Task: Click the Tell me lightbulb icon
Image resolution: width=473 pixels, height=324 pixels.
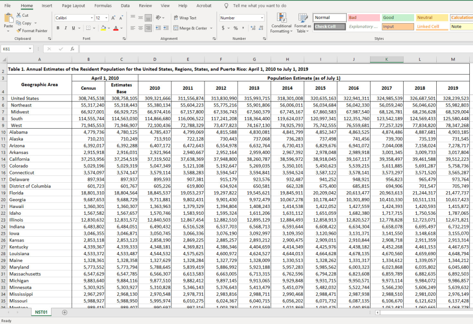Action: (x=226, y=6)
